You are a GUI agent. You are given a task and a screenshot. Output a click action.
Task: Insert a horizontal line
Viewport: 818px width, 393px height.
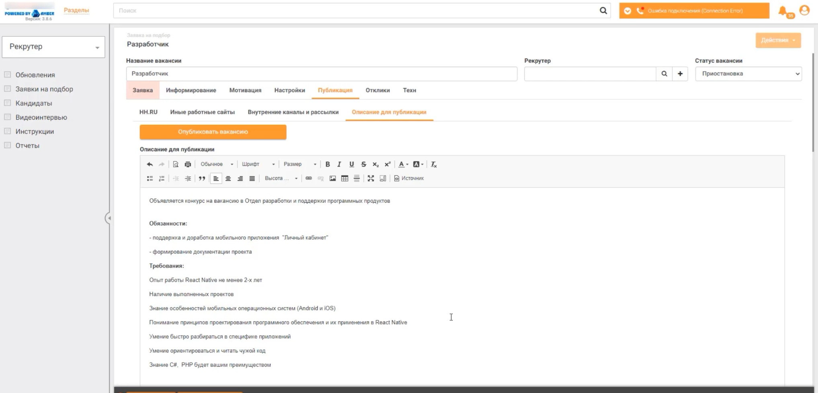click(x=357, y=178)
